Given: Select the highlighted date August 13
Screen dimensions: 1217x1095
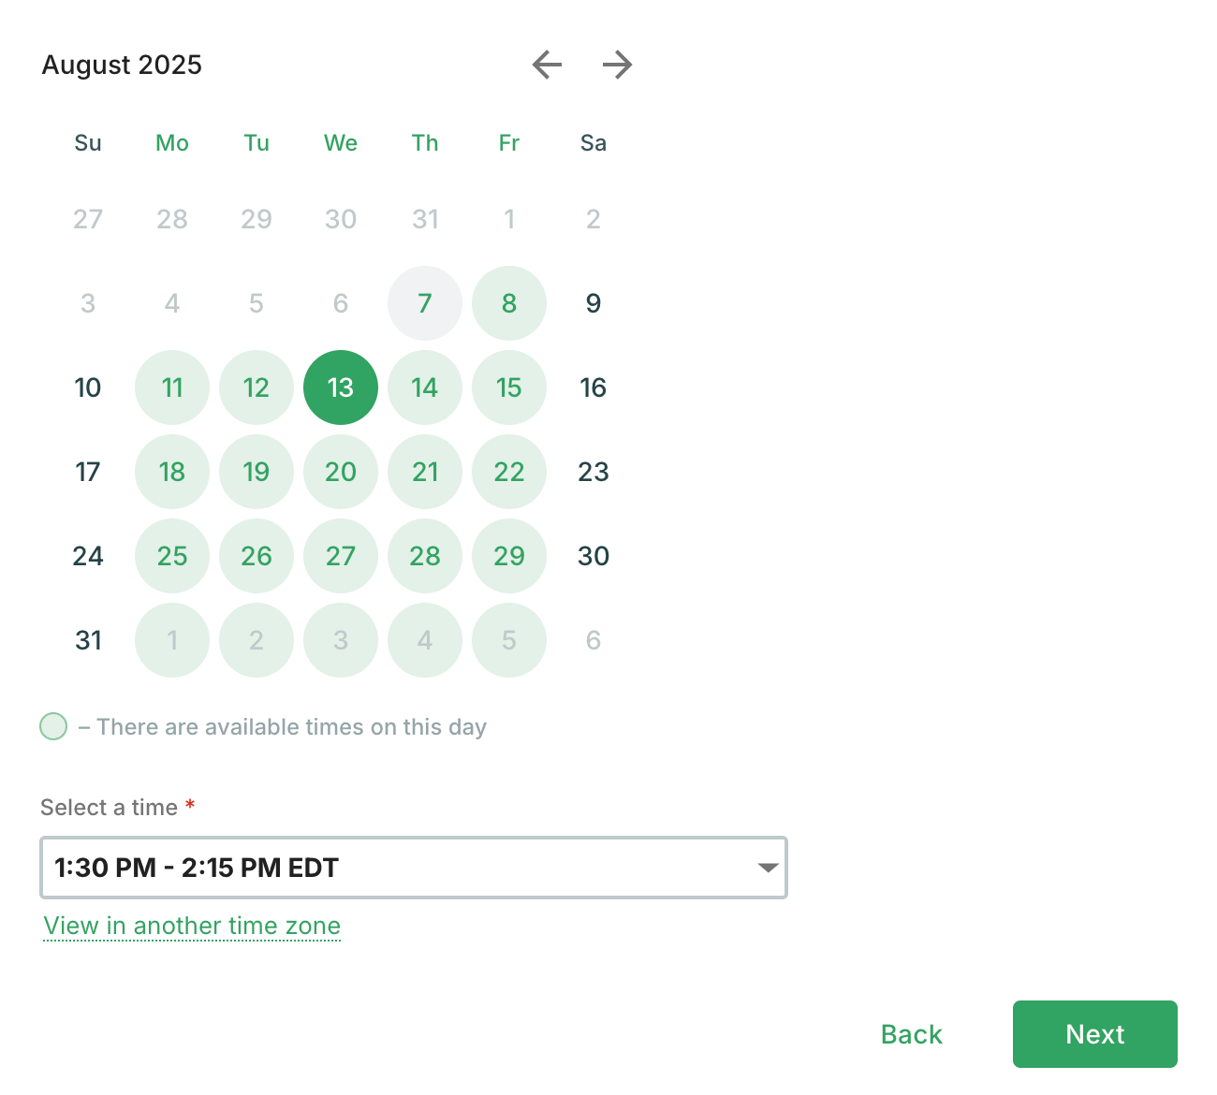Looking at the screenshot, I should [x=341, y=387].
